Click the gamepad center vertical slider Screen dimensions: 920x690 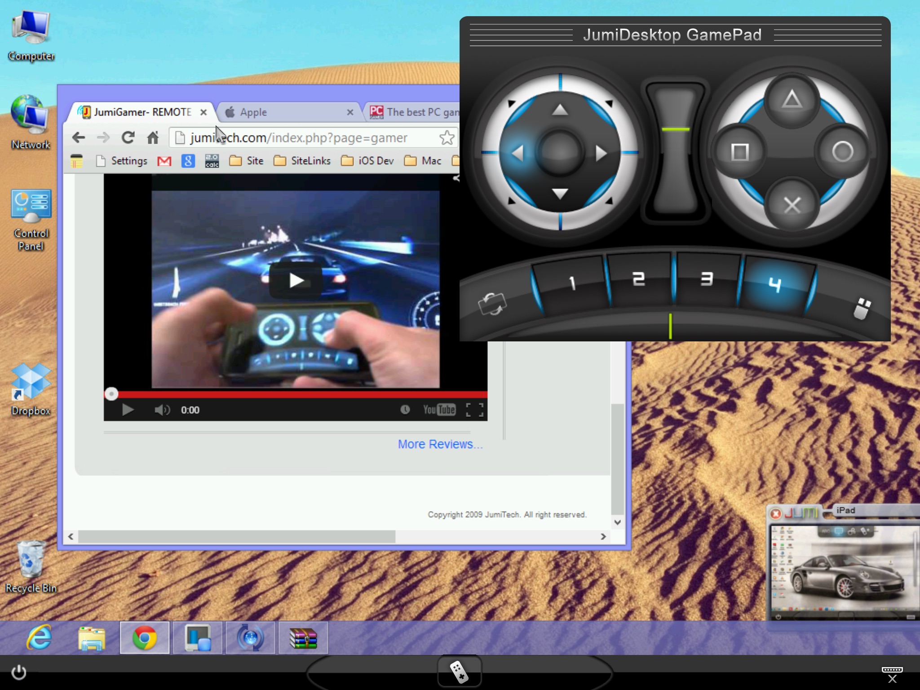click(675, 151)
